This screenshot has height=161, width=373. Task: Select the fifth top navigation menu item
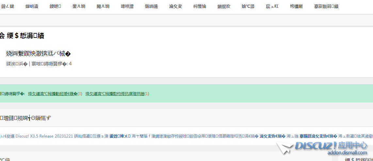[x=103, y=7]
